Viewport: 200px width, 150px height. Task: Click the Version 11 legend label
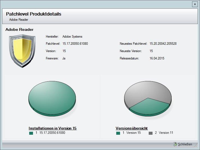pyautogui.click(x=166, y=133)
